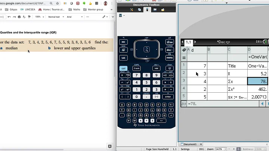269x151 pixels.
Task: Click the browser address bar URL
Action: (x=23, y=3)
